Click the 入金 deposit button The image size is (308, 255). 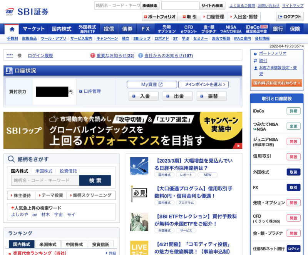(144, 96)
